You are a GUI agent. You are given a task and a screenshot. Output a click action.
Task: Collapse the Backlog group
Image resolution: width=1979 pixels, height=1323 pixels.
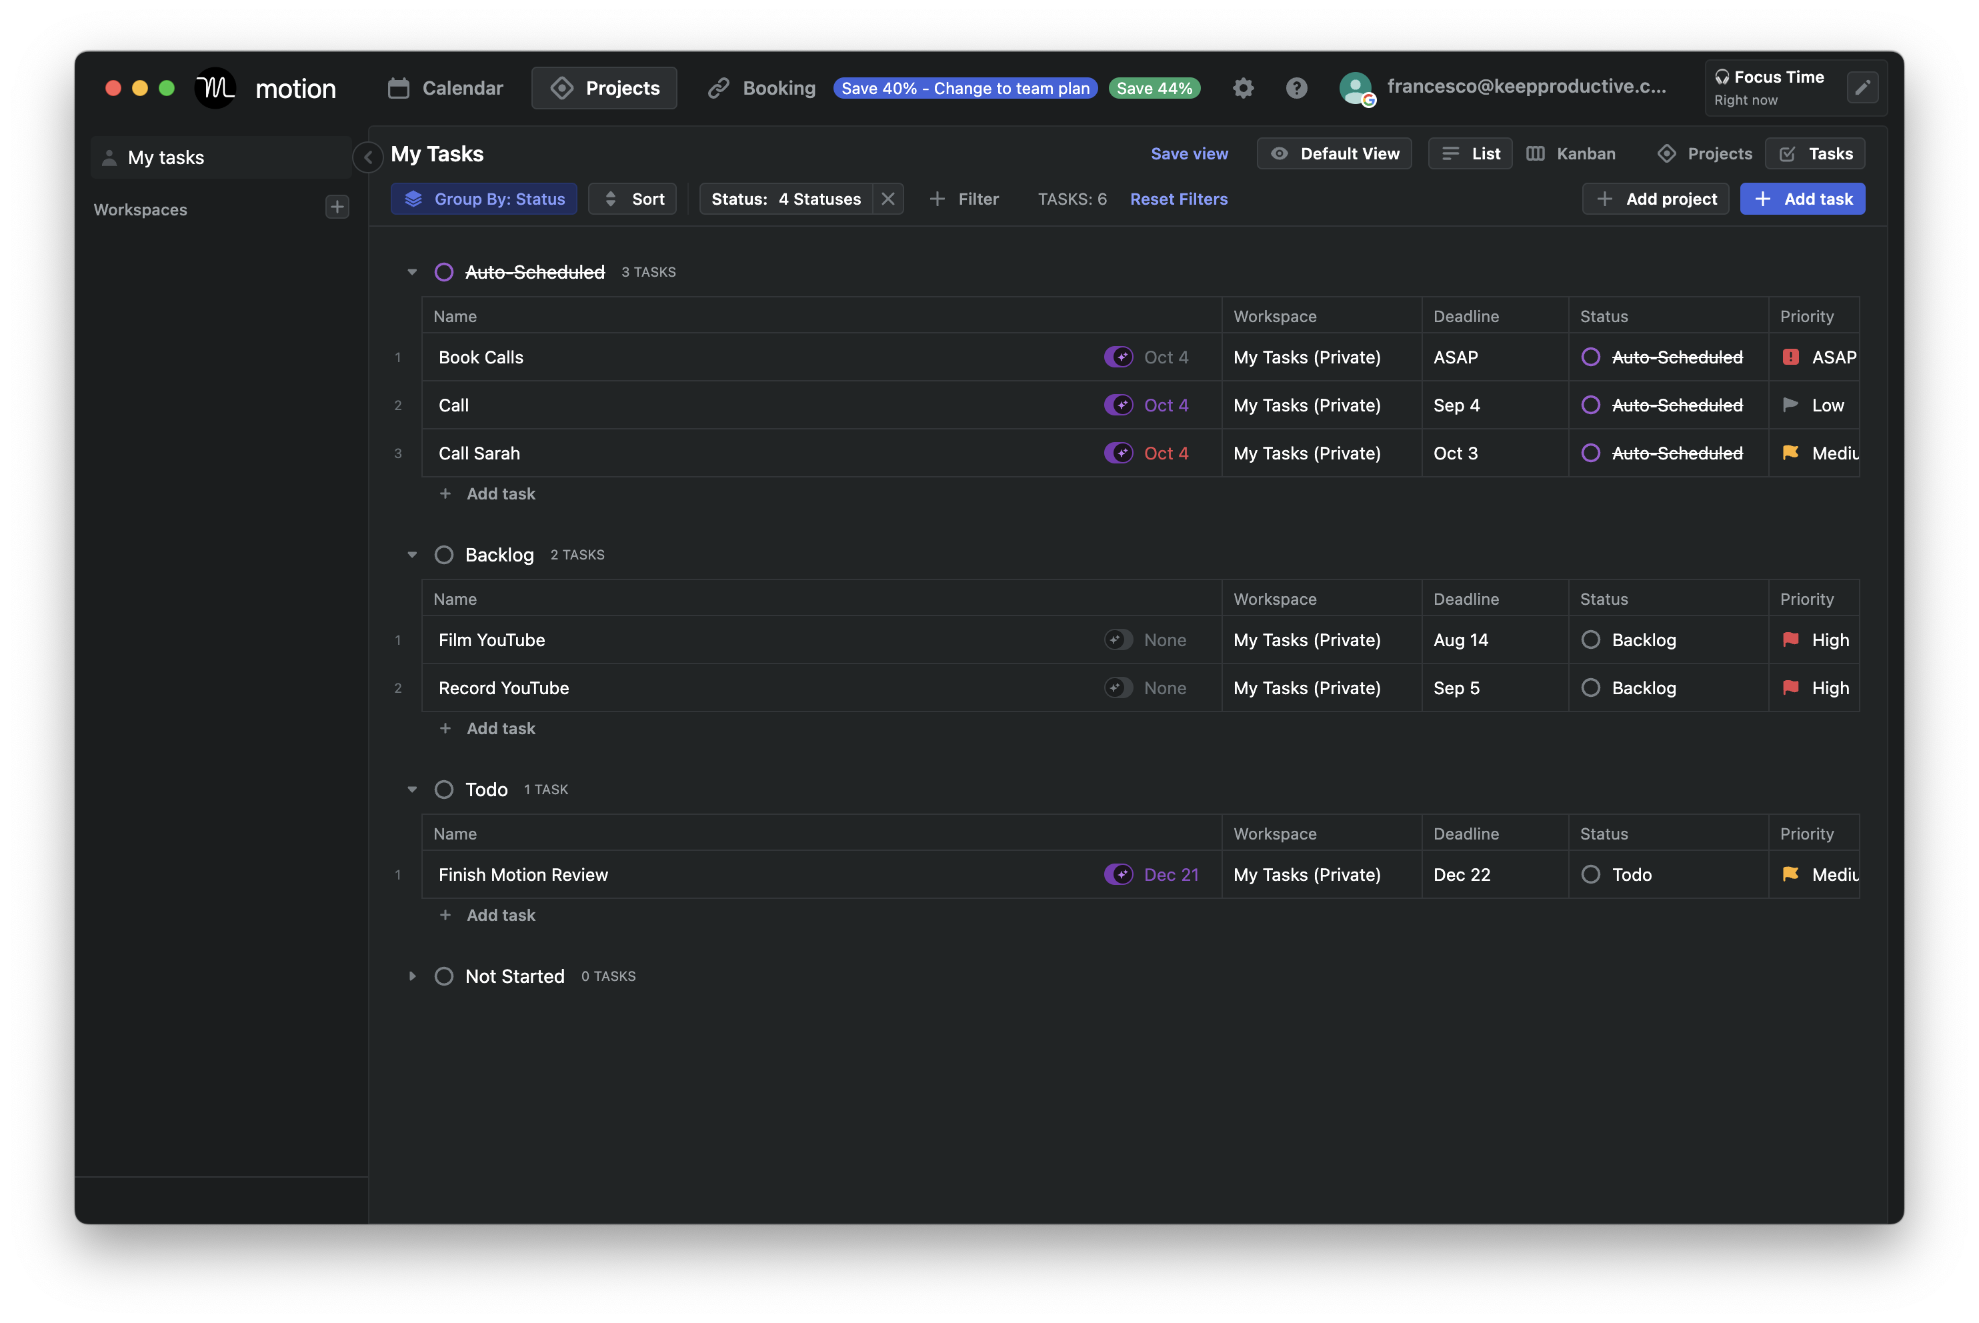click(x=413, y=554)
